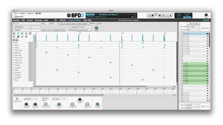Toggle the metronome button
The image size is (223, 125).
171,15
